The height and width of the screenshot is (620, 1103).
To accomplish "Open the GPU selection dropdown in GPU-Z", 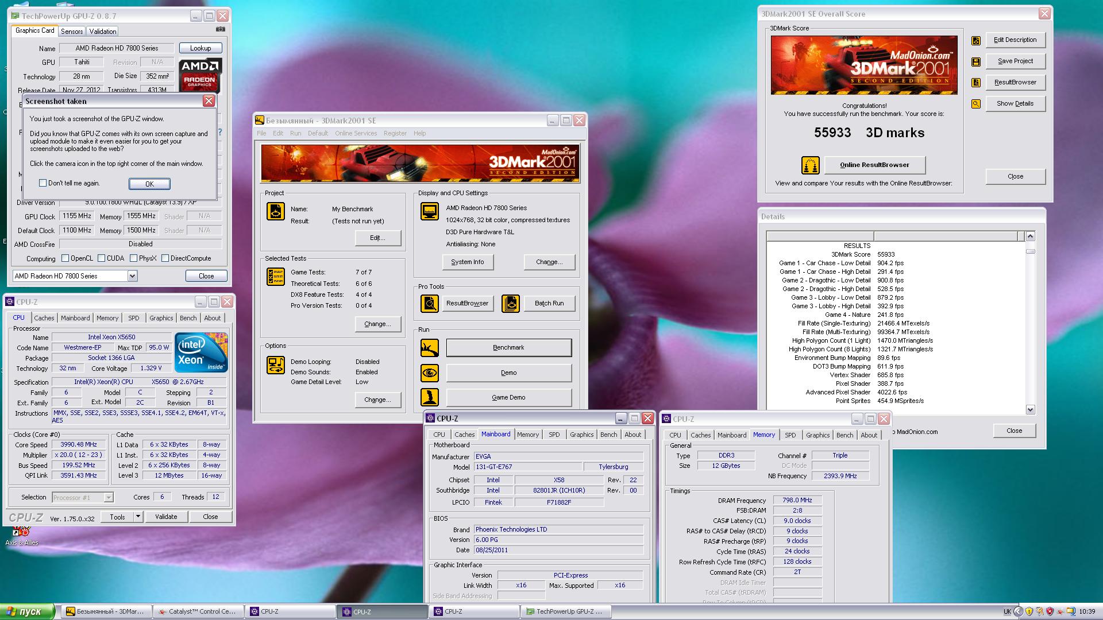I will (132, 276).
